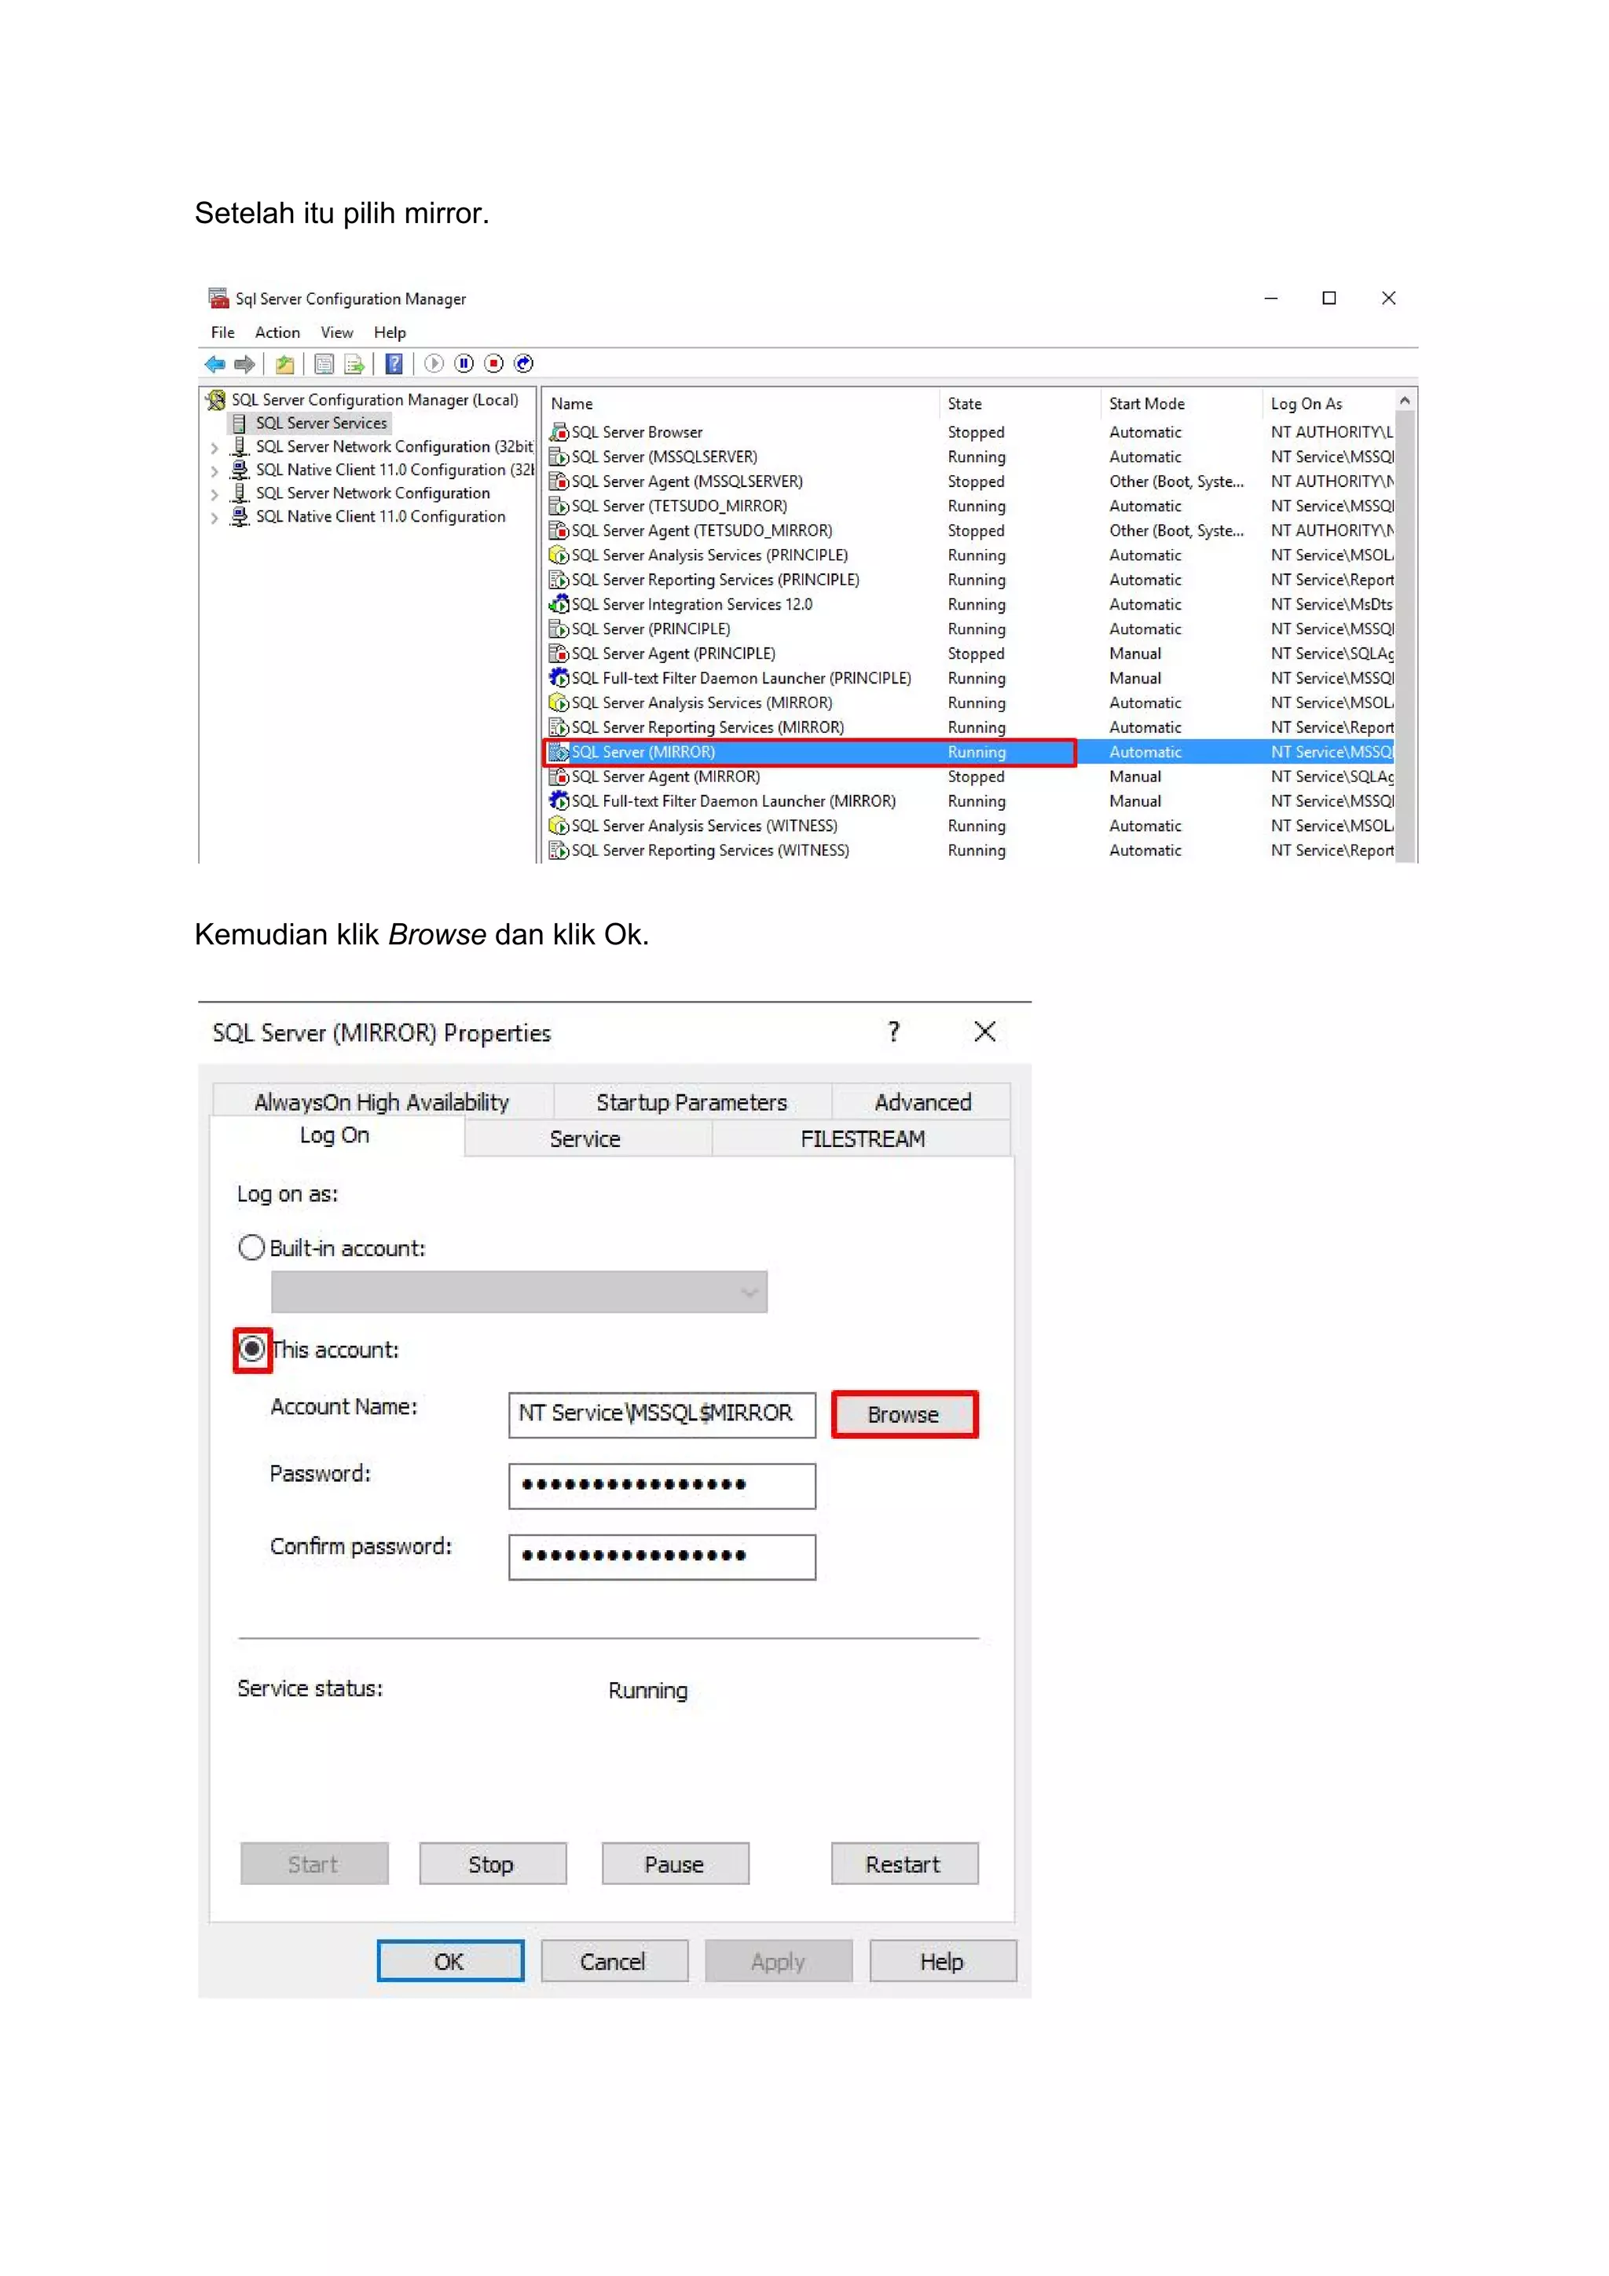1609x2276 pixels.
Task: Expand SQL Server Network Configuration (32bit) node
Action: (214, 448)
